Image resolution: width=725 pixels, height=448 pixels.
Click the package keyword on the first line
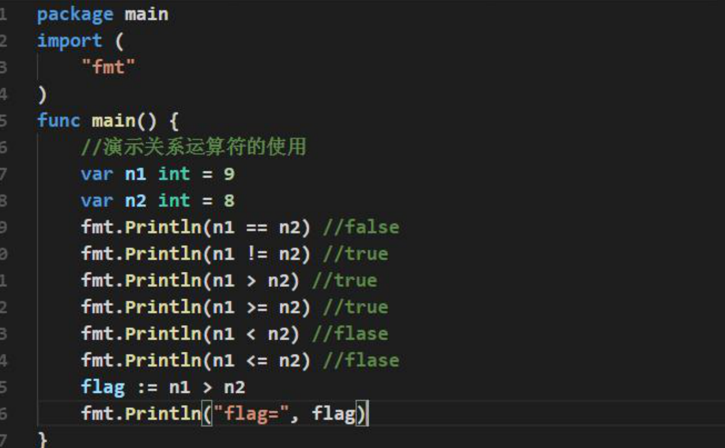[75, 15]
